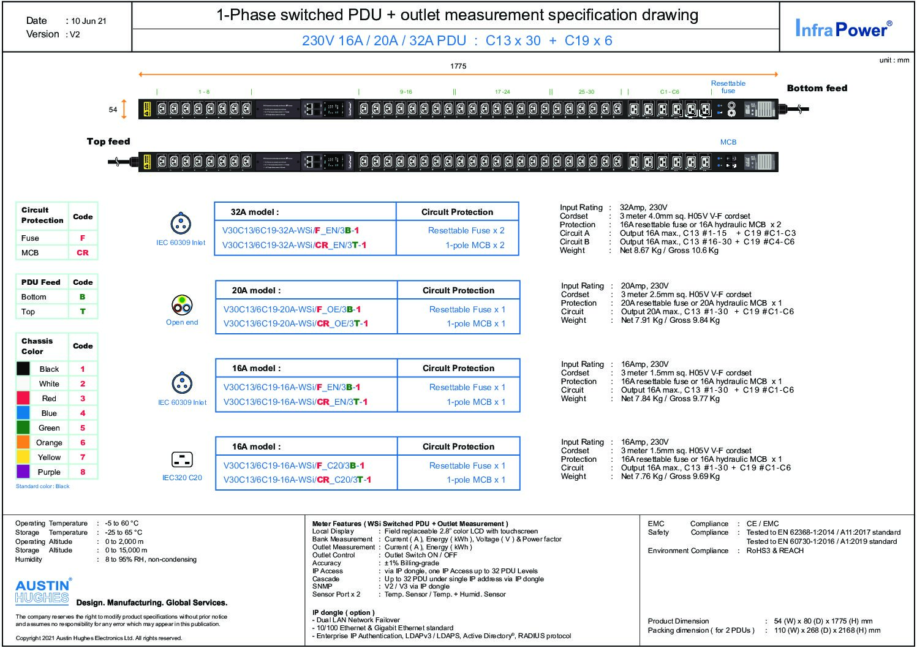
Task: Click subtitle "230V 16A / 20A / 32A PDU"
Action: click(x=384, y=40)
